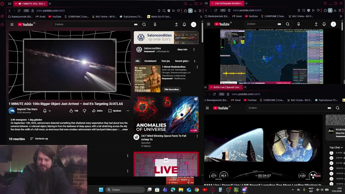This screenshot has width=345, height=194.
Task: Select the Recent geüpload filter chip
Action: point(182,61)
